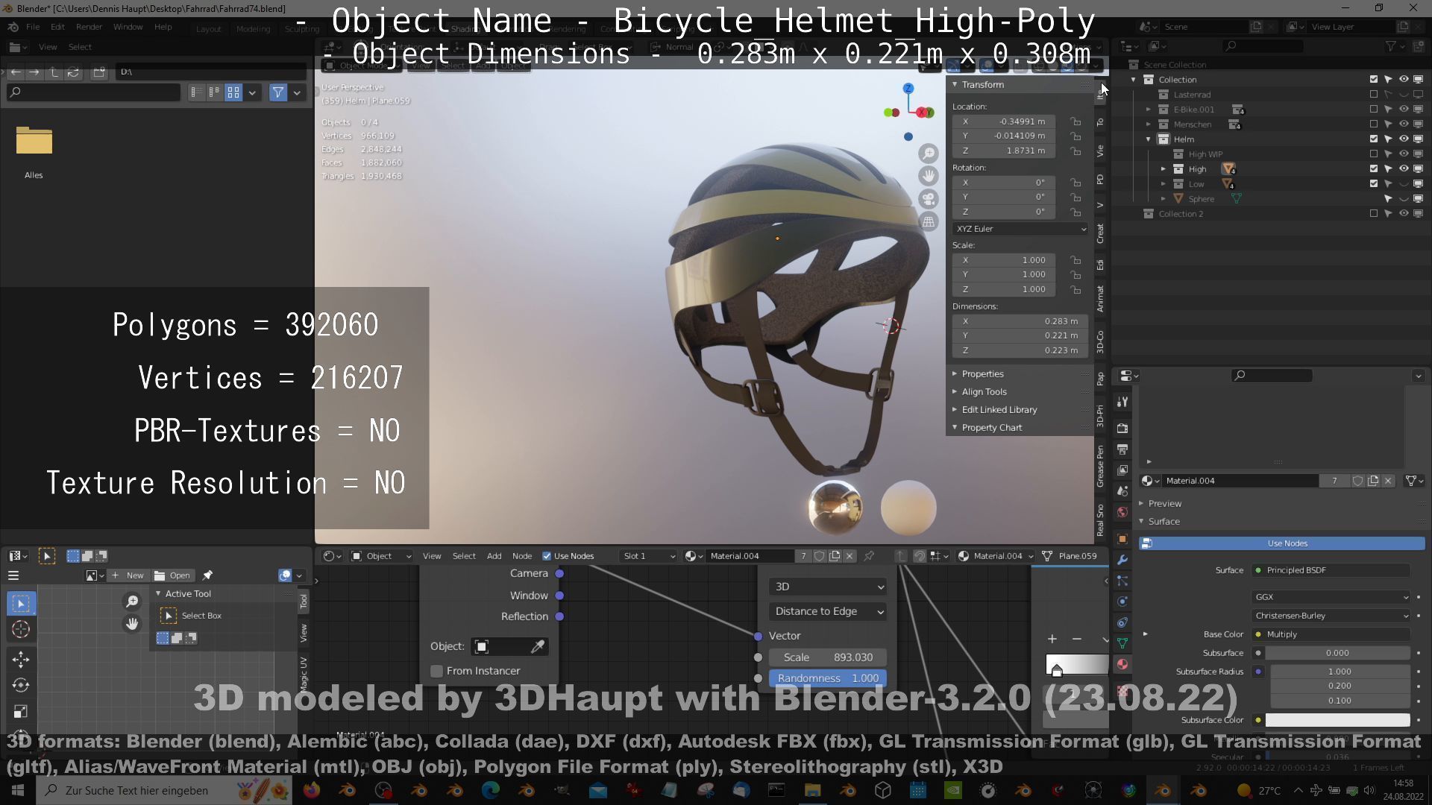Open the Object Data properties tab
This screenshot has width=1432, height=805.
(1122, 643)
